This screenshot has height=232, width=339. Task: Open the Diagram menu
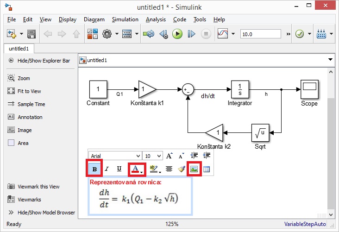click(x=94, y=19)
